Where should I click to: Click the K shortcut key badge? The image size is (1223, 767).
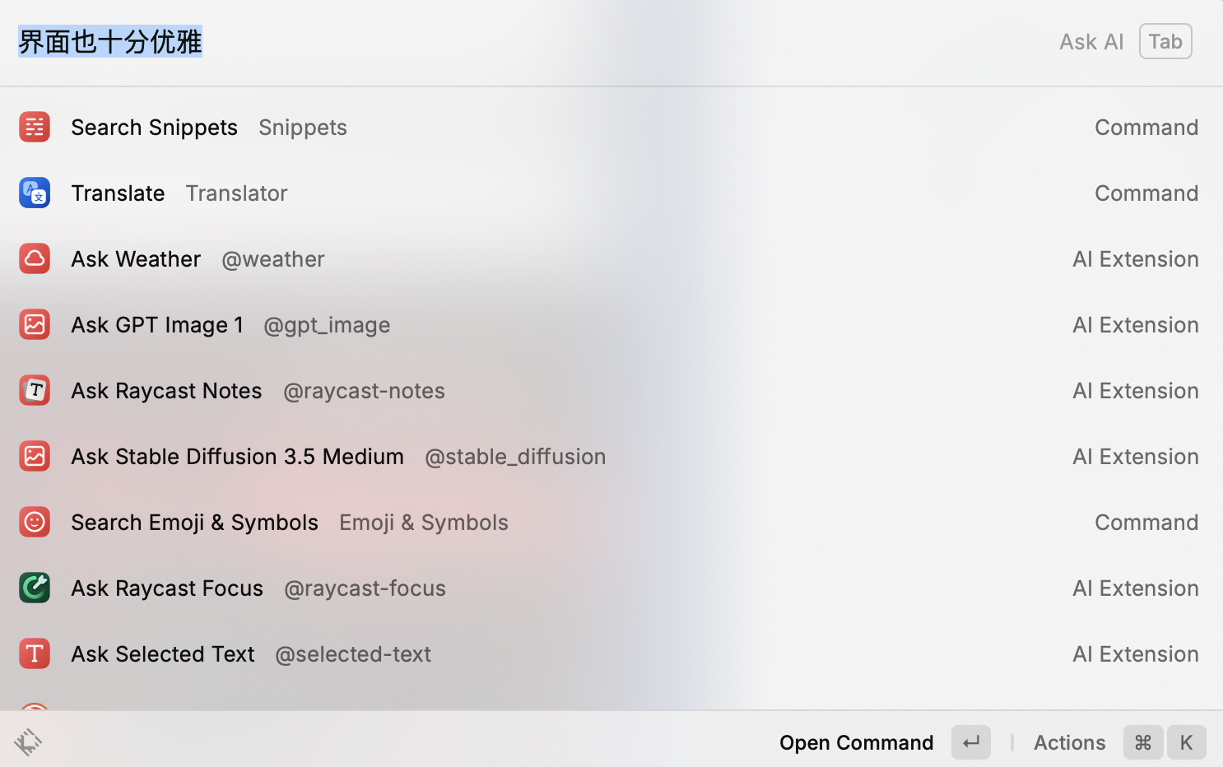[1186, 742]
